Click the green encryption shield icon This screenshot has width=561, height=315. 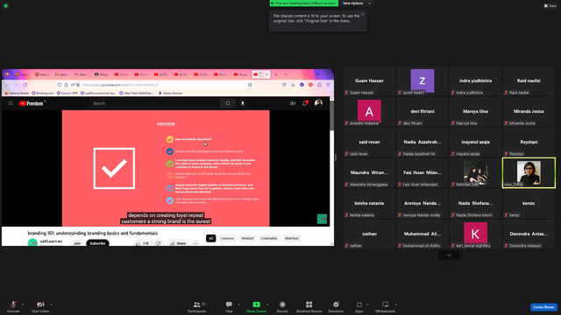[6, 6]
